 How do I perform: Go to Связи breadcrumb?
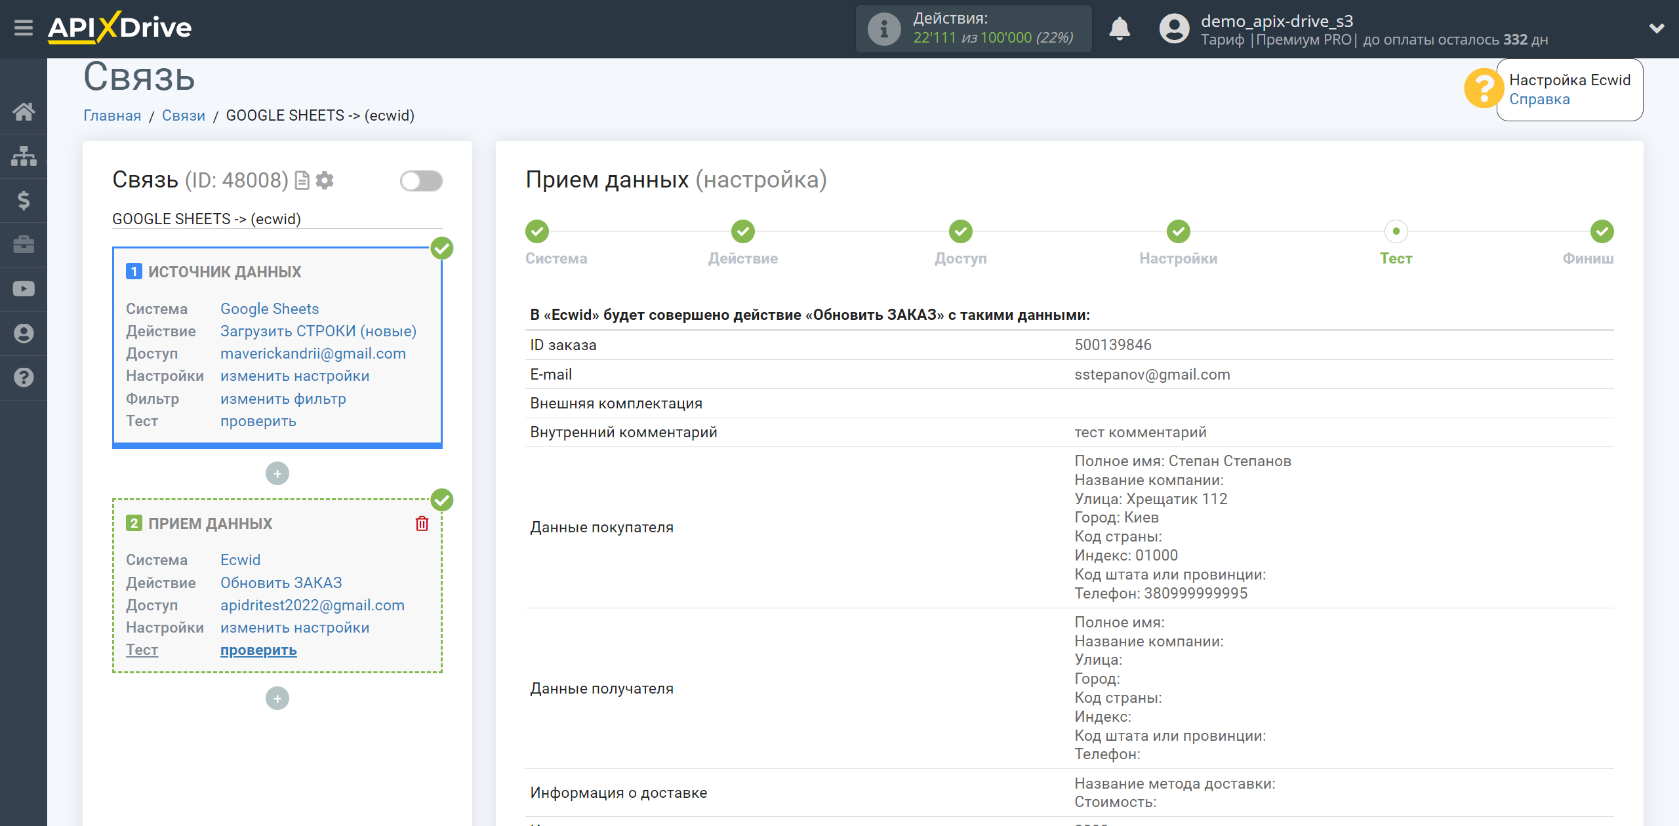tap(184, 115)
